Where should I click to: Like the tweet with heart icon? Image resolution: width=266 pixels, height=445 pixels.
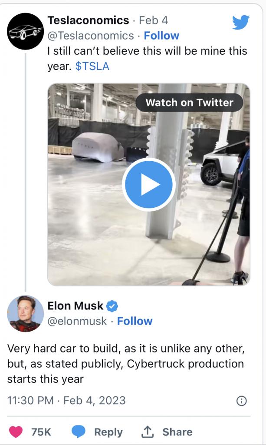point(16,432)
